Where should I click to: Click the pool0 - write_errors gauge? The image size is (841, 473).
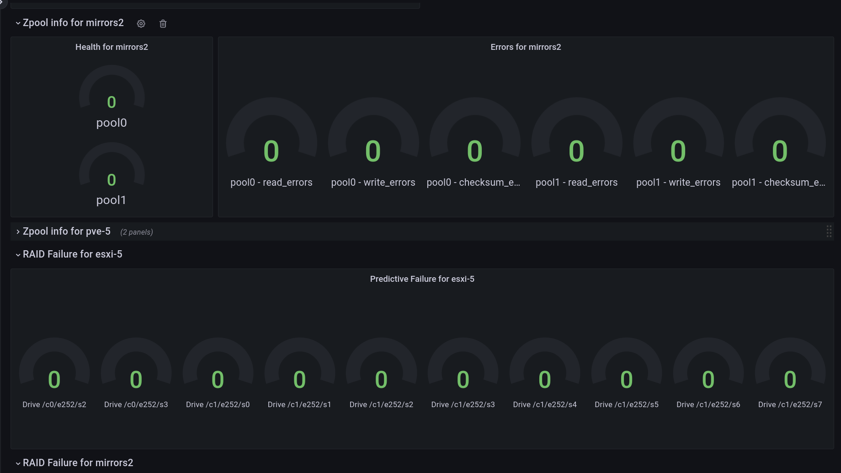click(x=373, y=143)
